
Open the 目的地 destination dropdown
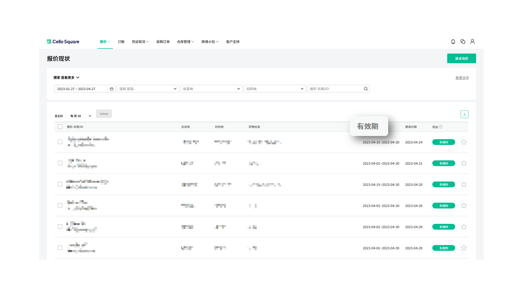pyautogui.click(x=275, y=89)
